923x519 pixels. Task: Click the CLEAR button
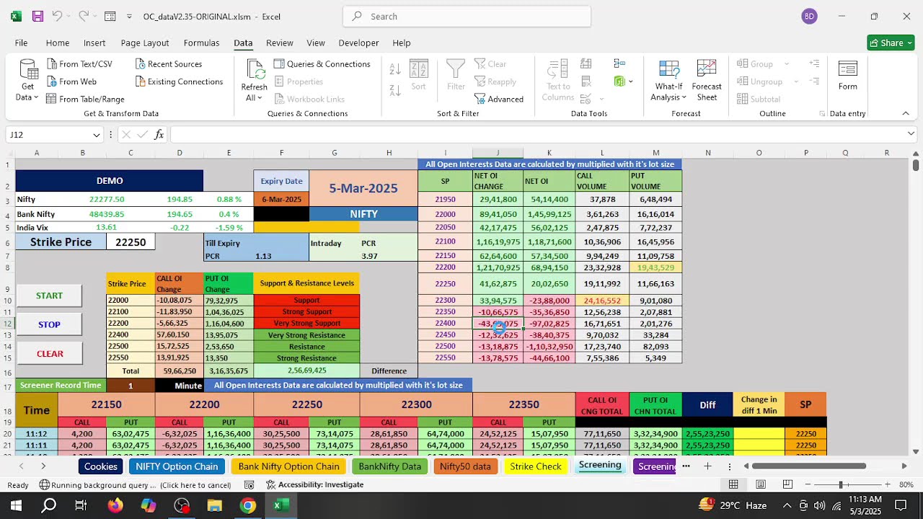[50, 354]
